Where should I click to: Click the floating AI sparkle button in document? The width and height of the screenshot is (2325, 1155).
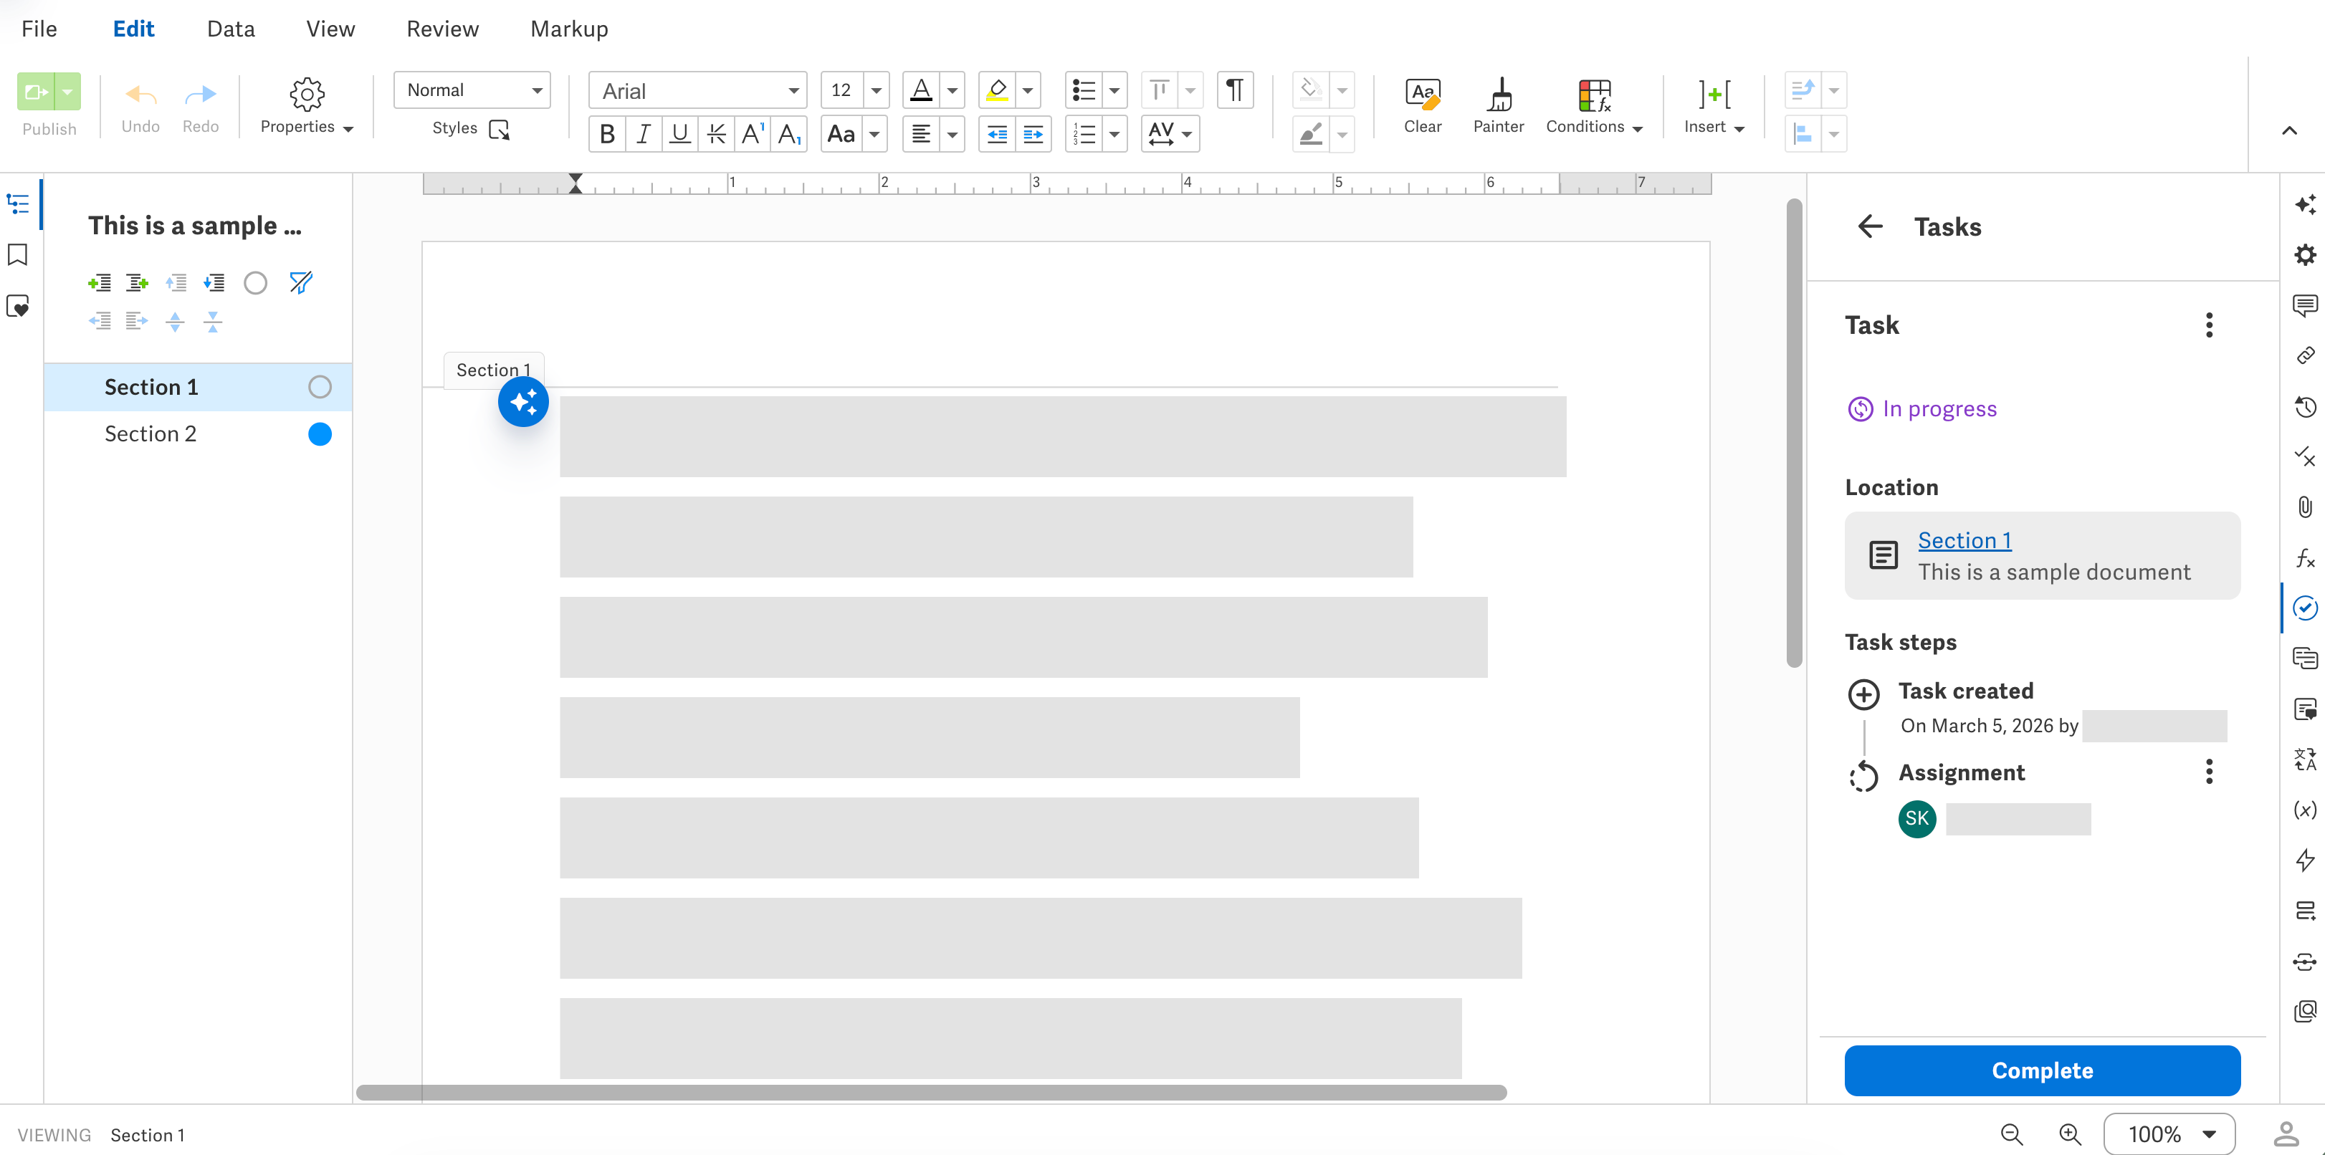tap(523, 403)
